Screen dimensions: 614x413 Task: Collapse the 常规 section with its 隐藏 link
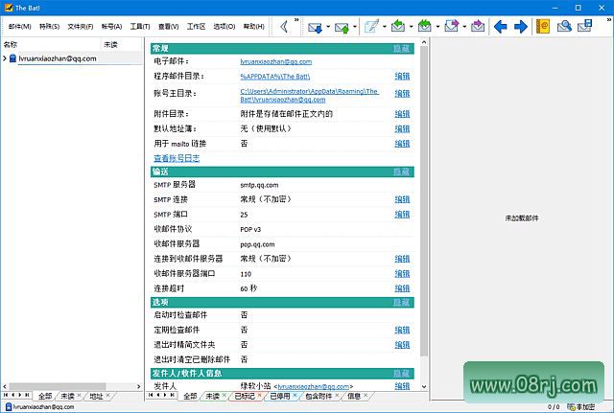[x=401, y=49]
